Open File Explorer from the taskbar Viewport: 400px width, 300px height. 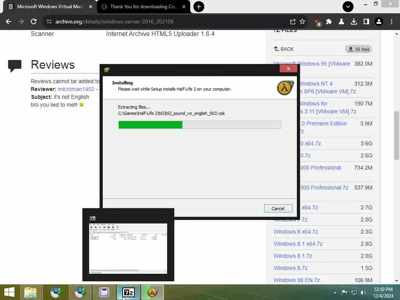pos(30,292)
